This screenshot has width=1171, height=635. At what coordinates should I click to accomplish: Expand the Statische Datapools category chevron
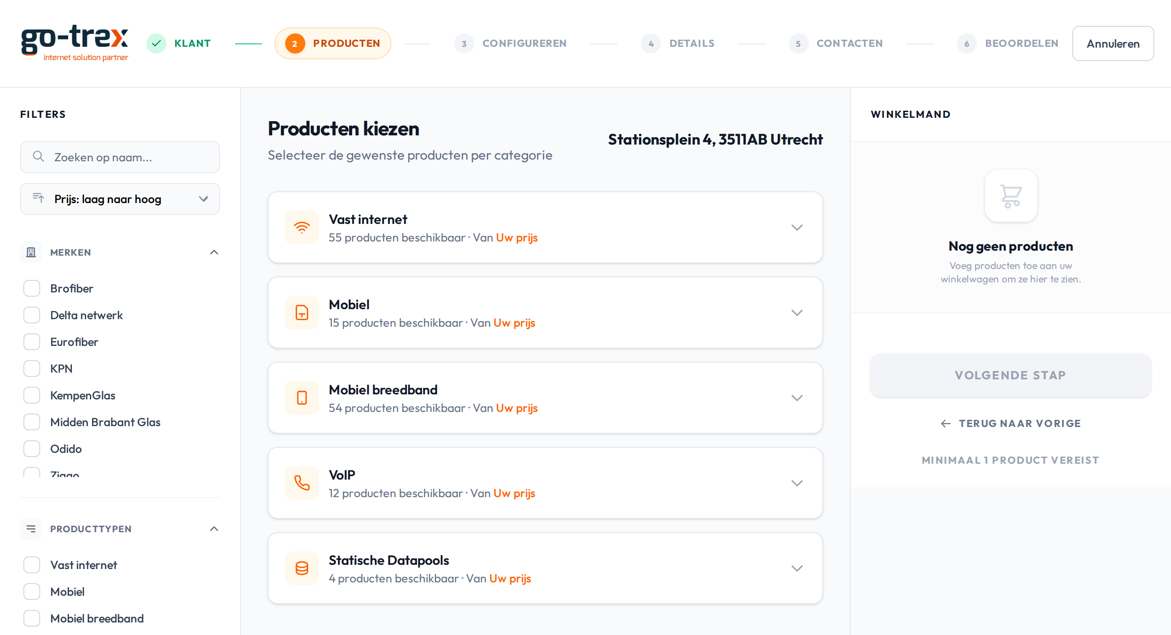(797, 569)
